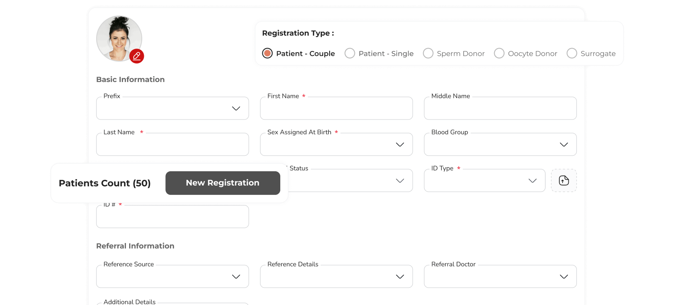This screenshot has width=673, height=305.
Task: Click into the Last Name field
Action: (172, 145)
